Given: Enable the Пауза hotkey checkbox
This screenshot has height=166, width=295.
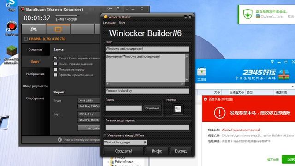Looking at the screenshot, I should (x=55, y=64).
